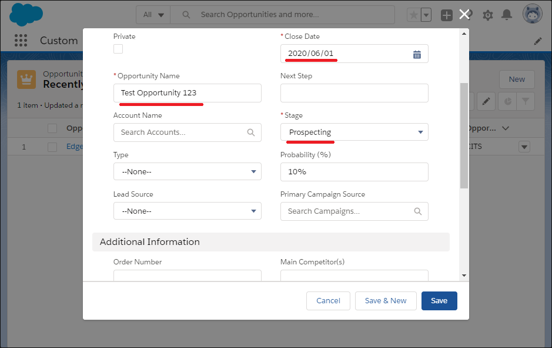Viewport: 552px width, 348px height.
Task: Click the Favorites star icon
Action: pyautogui.click(x=414, y=15)
